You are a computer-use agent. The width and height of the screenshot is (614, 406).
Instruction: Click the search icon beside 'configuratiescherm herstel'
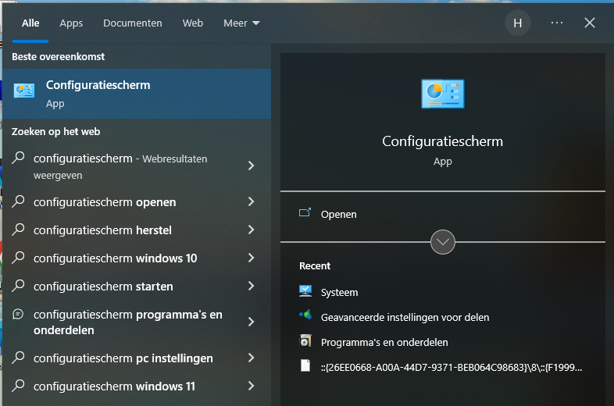pyautogui.click(x=18, y=230)
